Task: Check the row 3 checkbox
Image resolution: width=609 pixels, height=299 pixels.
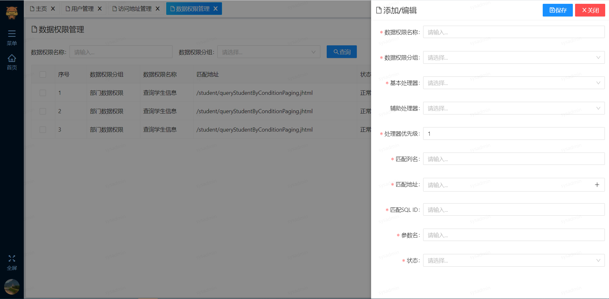Action: 43,130
